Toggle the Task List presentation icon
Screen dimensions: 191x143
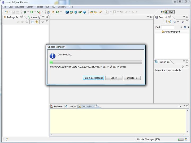(x=175, y=22)
